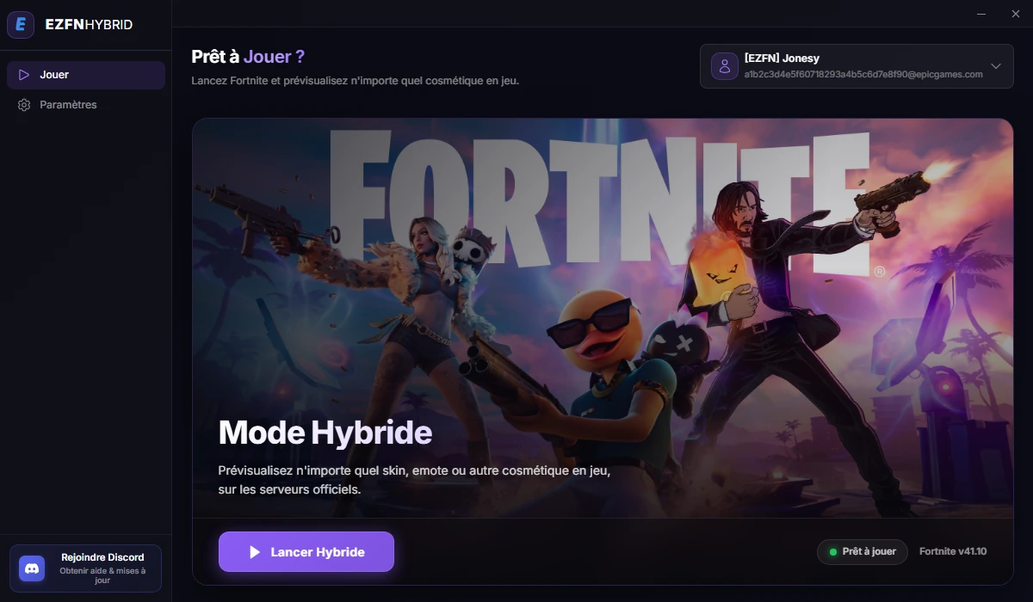This screenshot has height=602, width=1033.
Task: Click the Lancez Fortnite subtitle text
Action: click(356, 81)
